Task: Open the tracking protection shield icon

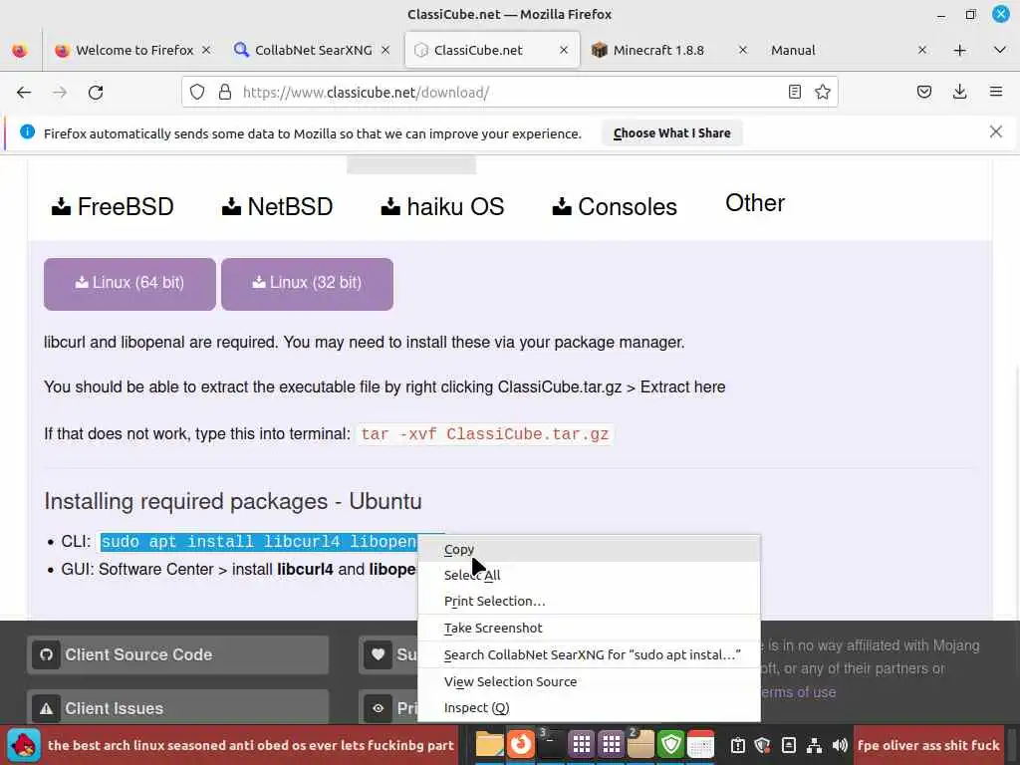Action: click(197, 93)
